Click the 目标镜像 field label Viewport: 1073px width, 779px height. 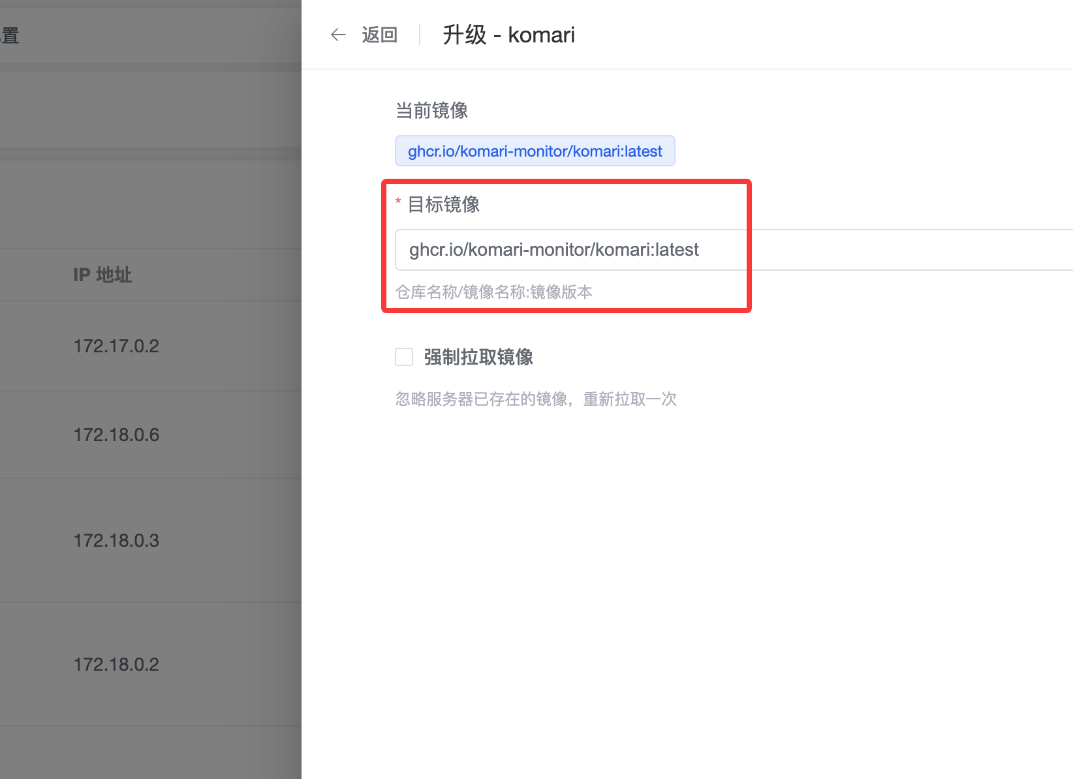pos(444,204)
